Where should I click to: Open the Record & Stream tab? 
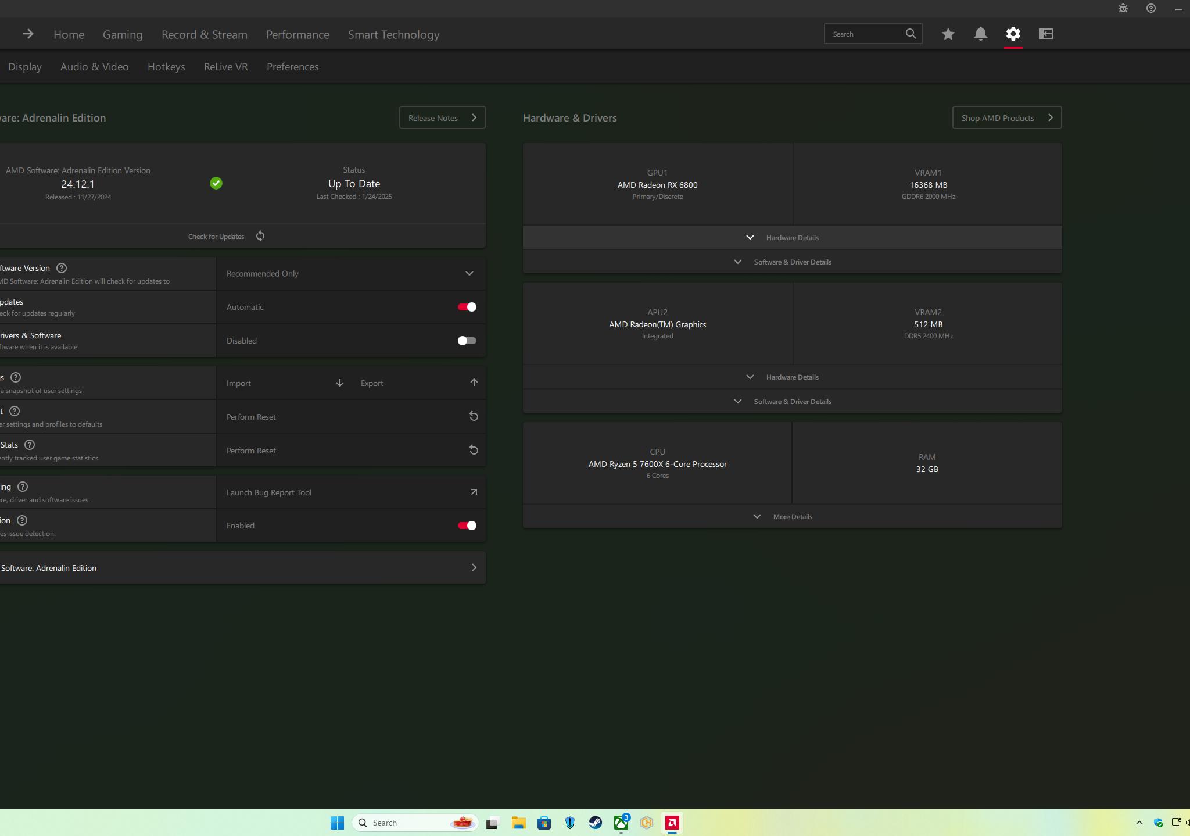pos(205,35)
